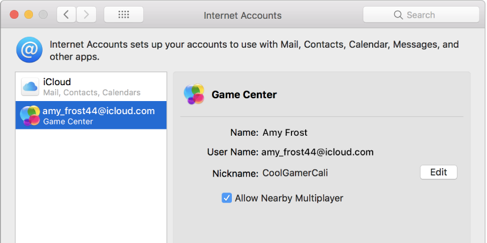Image resolution: width=487 pixels, height=243 pixels.
Task: Click the iCloud cloud icon in sidebar
Action: click(30, 87)
